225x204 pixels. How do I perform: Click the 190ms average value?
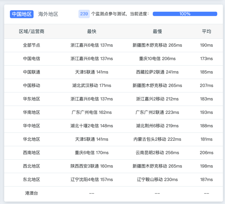[206, 45]
